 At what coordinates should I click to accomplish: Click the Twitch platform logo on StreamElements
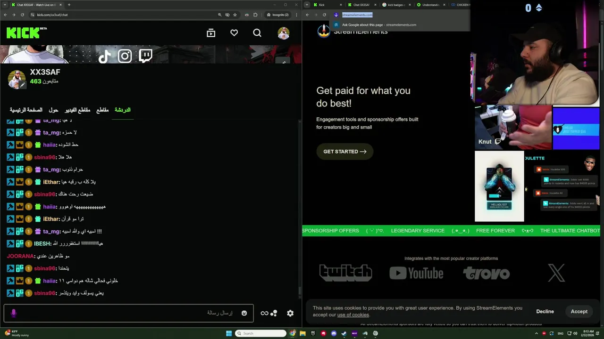[x=346, y=273]
